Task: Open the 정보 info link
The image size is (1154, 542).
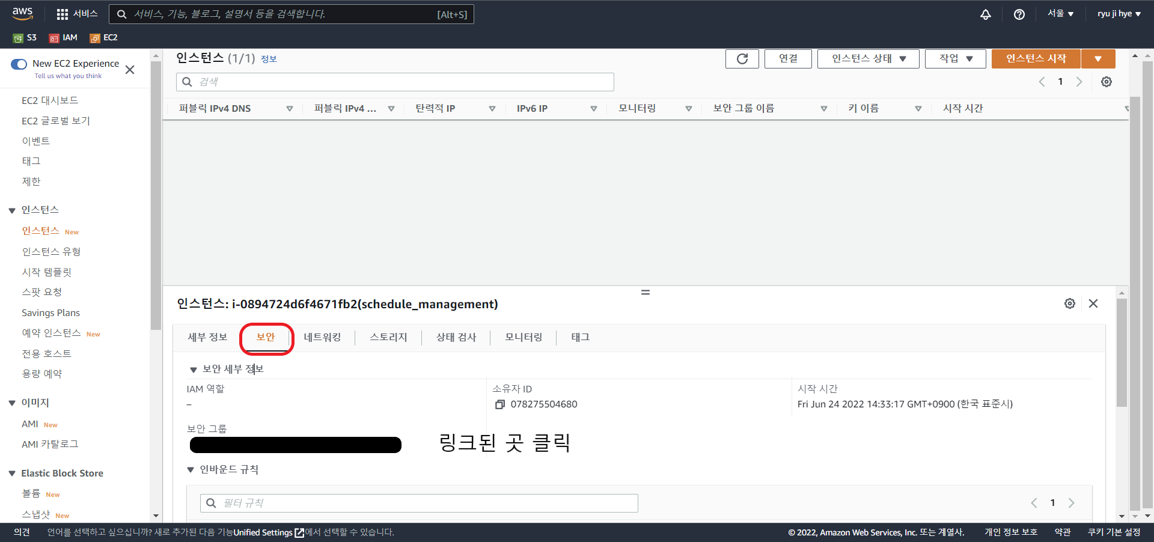Action: pyautogui.click(x=269, y=59)
